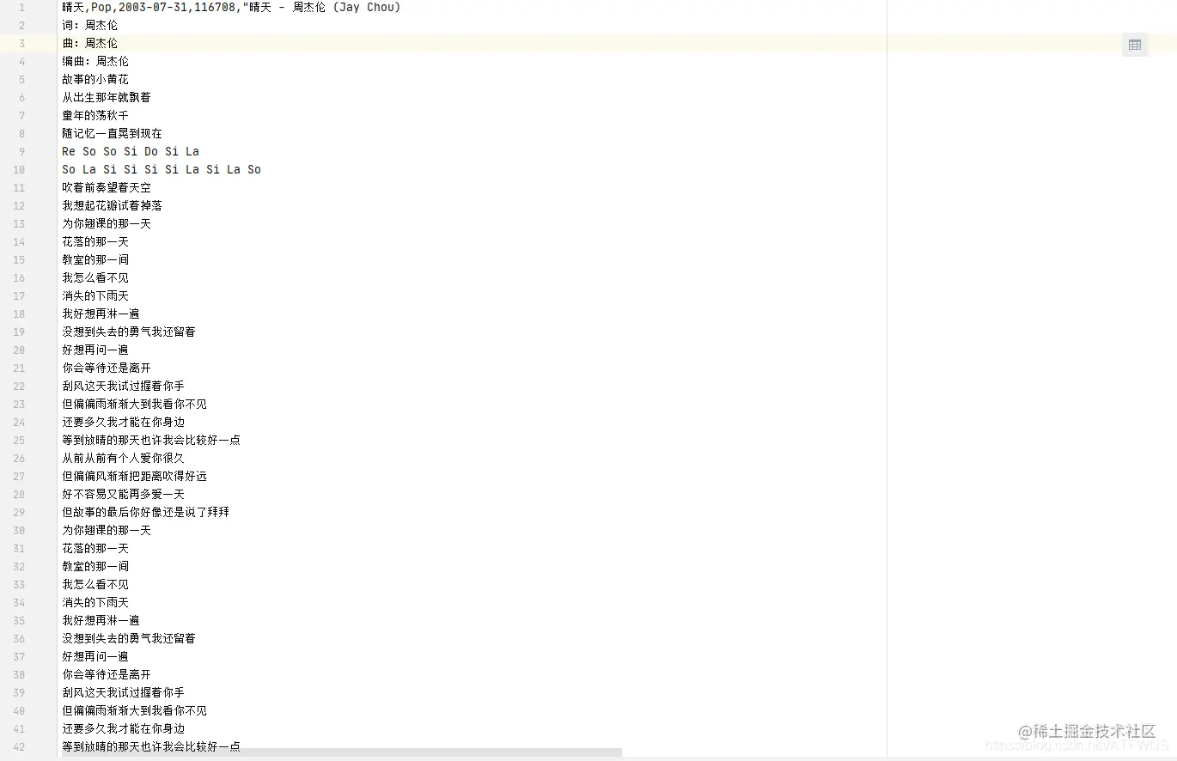Viewport: 1177px width, 761px height.
Task: Click line 19 text '没想到失去的勇气我还留着'
Action: pyautogui.click(x=129, y=332)
